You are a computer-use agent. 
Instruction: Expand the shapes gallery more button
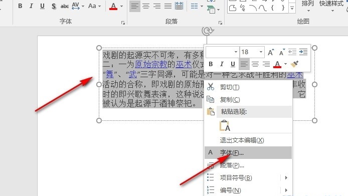(x=292, y=9)
